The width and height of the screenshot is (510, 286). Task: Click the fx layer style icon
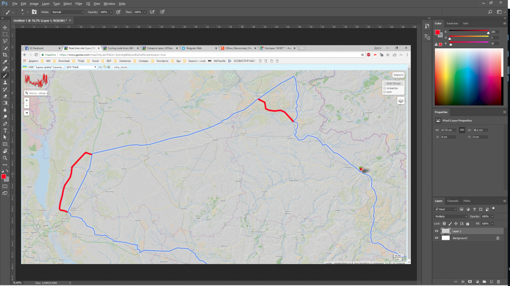click(463, 282)
